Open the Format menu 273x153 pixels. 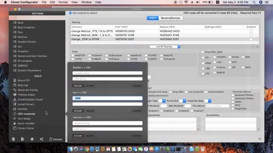(63, 2)
